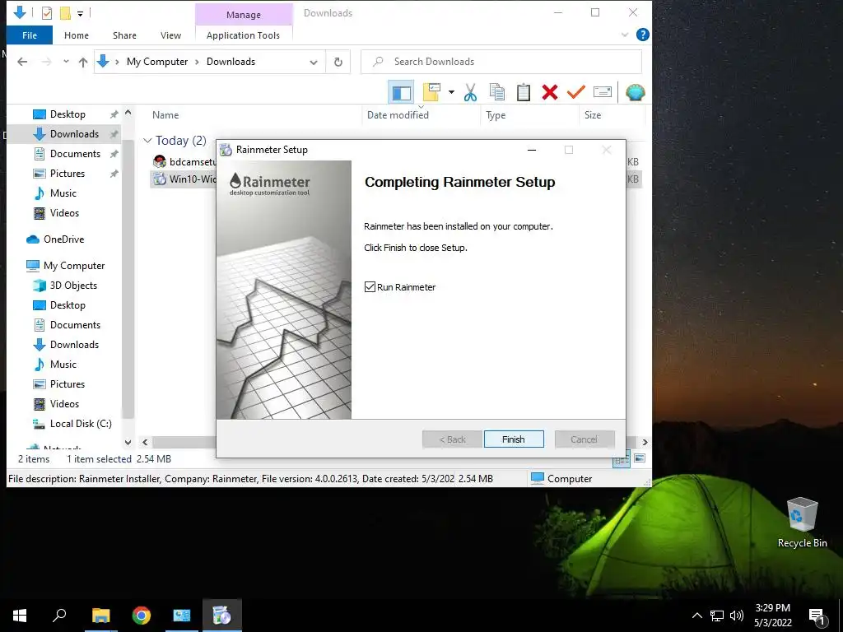843x632 pixels.
Task: Select pinned Desktop in Quick access
Action: (x=68, y=114)
